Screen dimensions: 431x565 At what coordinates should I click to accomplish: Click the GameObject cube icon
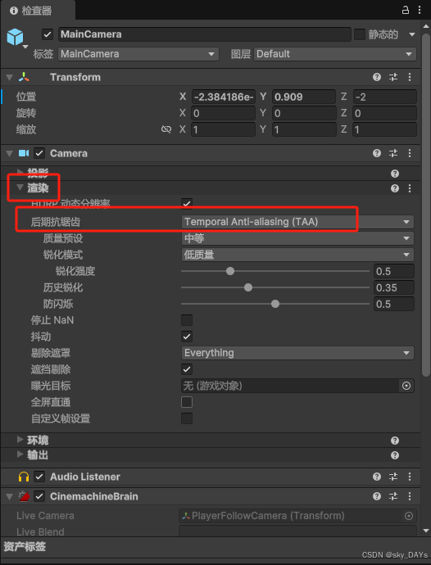tap(15, 37)
